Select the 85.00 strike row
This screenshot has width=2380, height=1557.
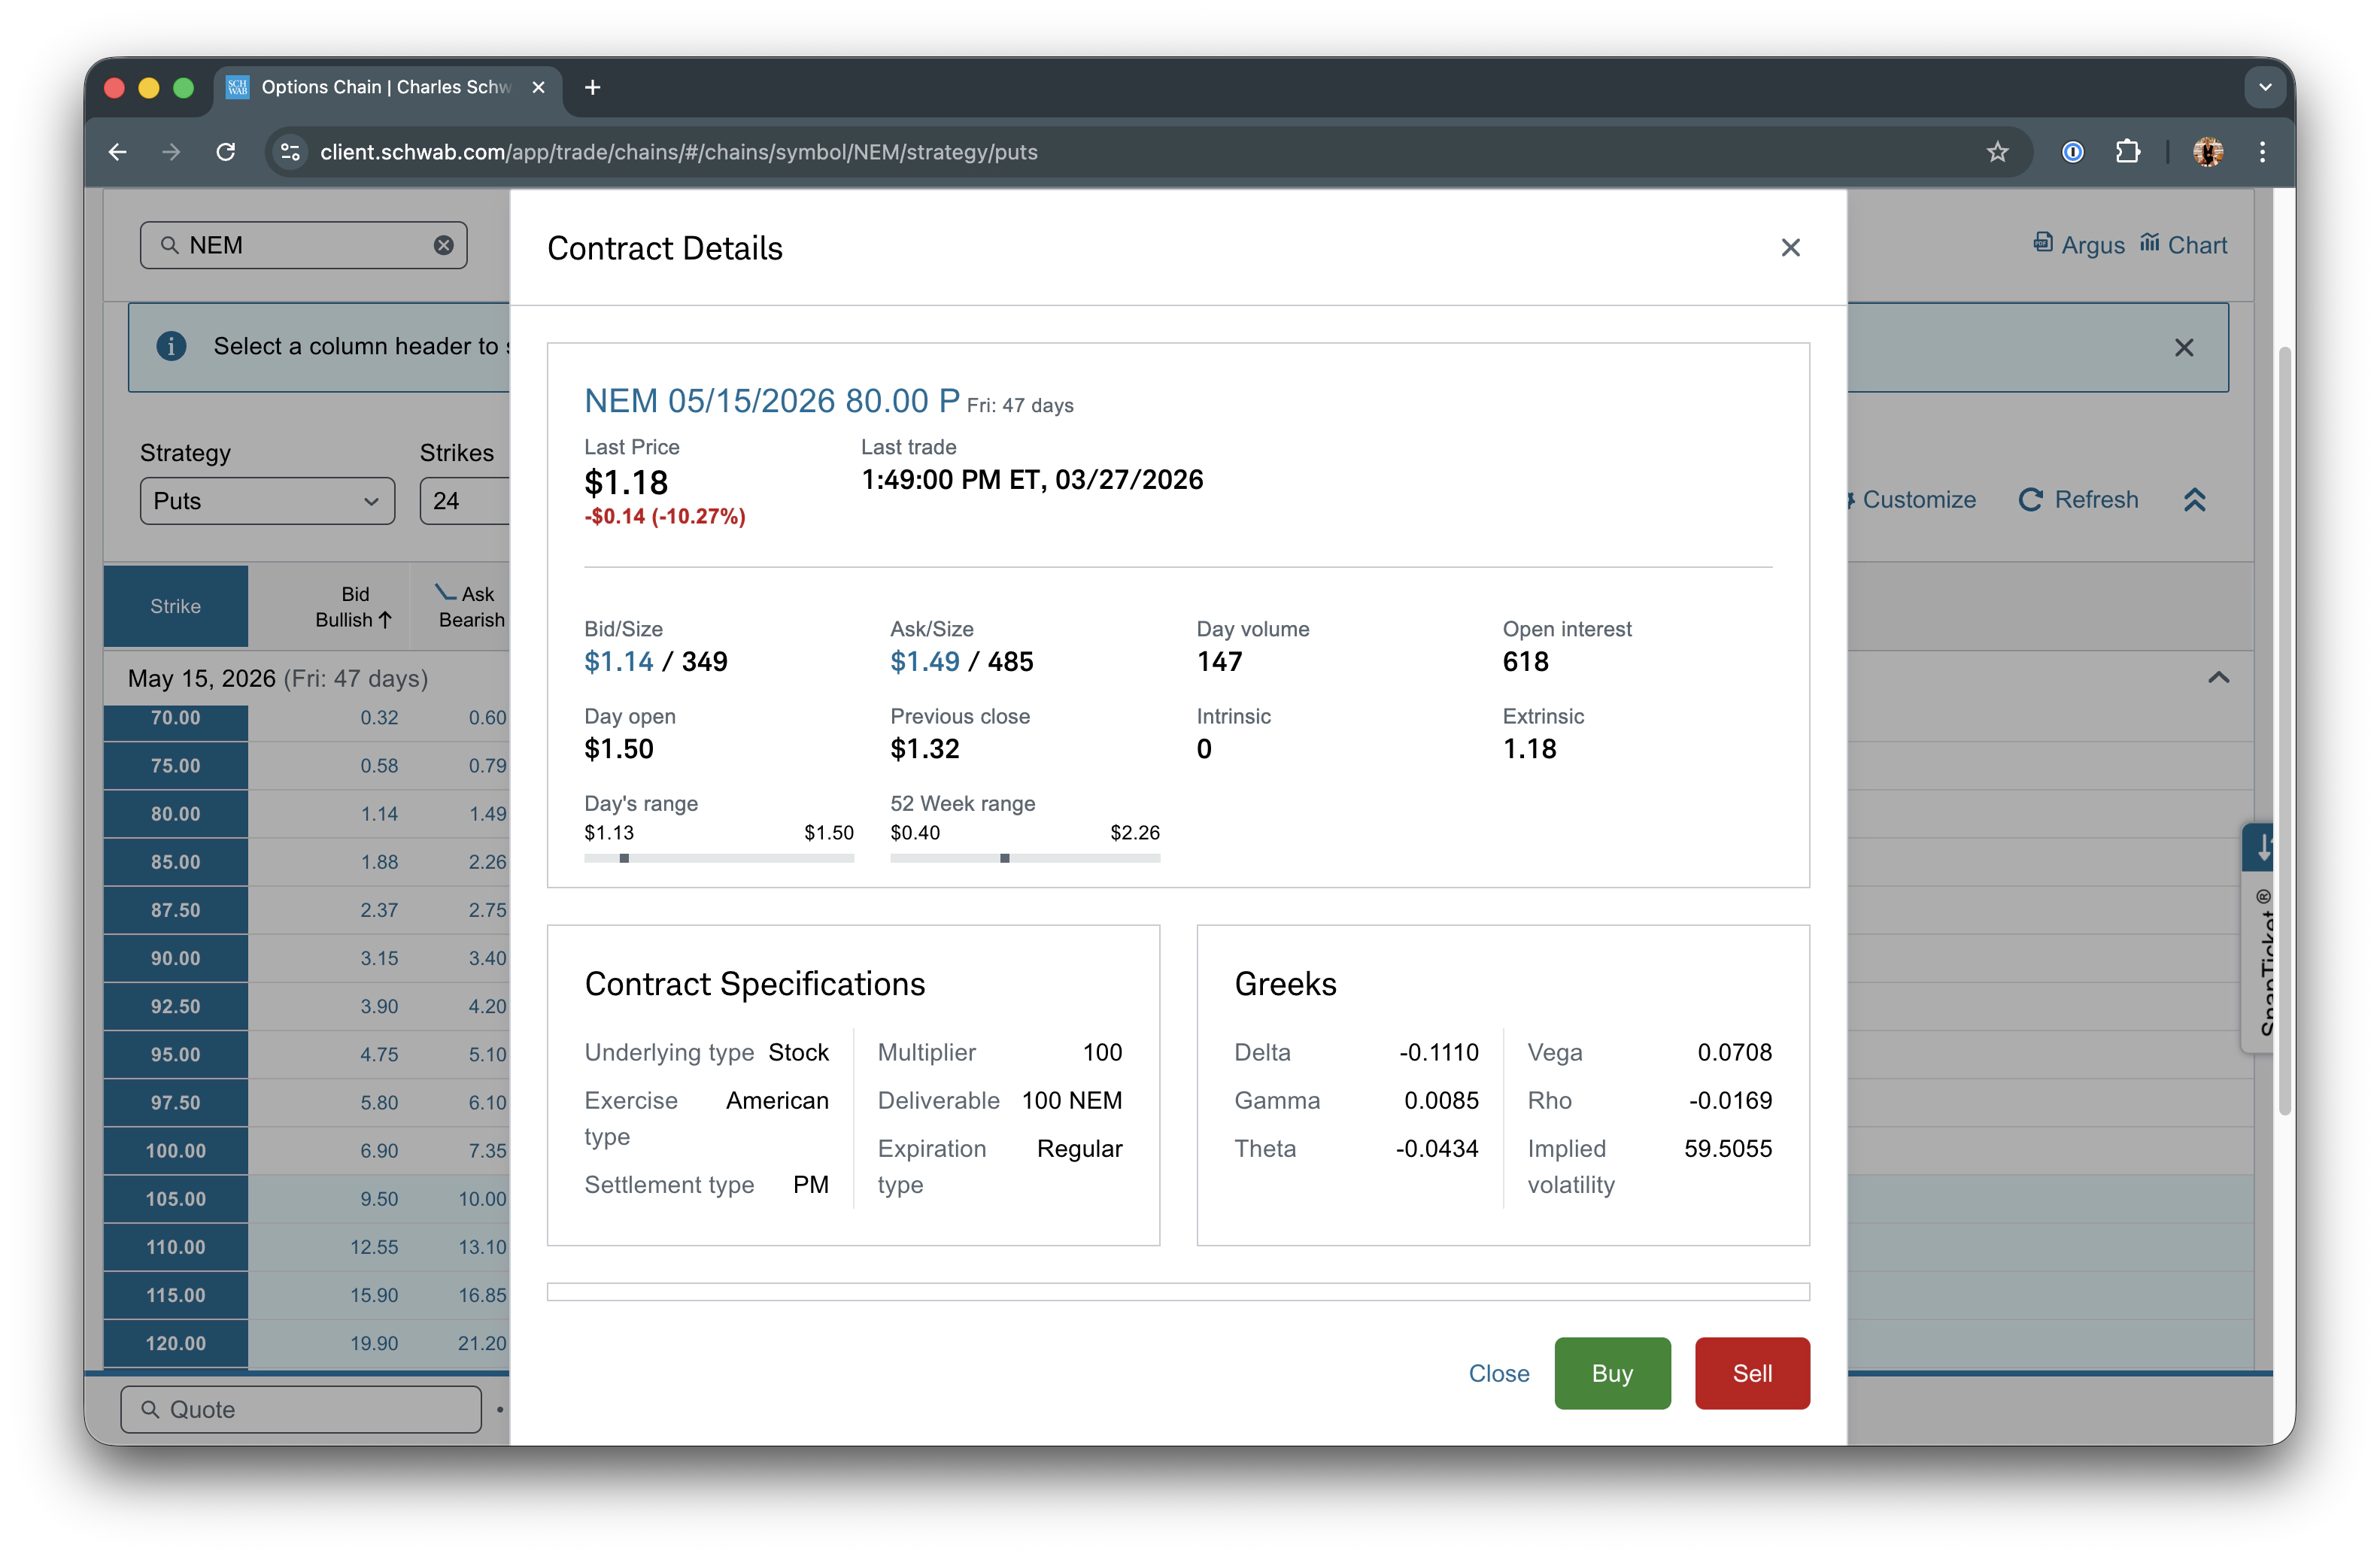(x=175, y=861)
